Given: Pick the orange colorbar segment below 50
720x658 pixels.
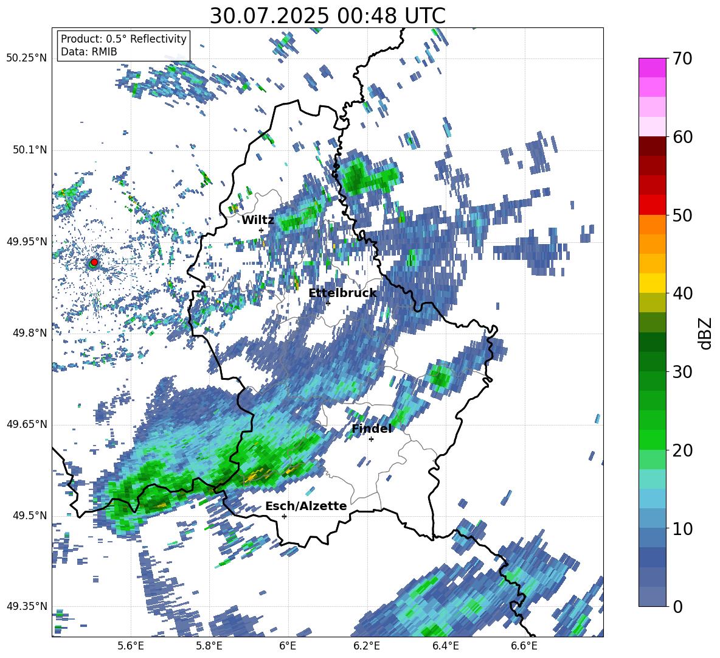Looking at the screenshot, I should pyautogui.click(x=652, y=225).
